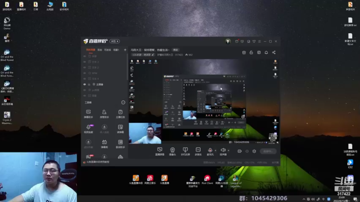Viewport: 360px width, 202px height.
Task: Collapse the 工具箱 panel circle button
Action: point(123,102)
